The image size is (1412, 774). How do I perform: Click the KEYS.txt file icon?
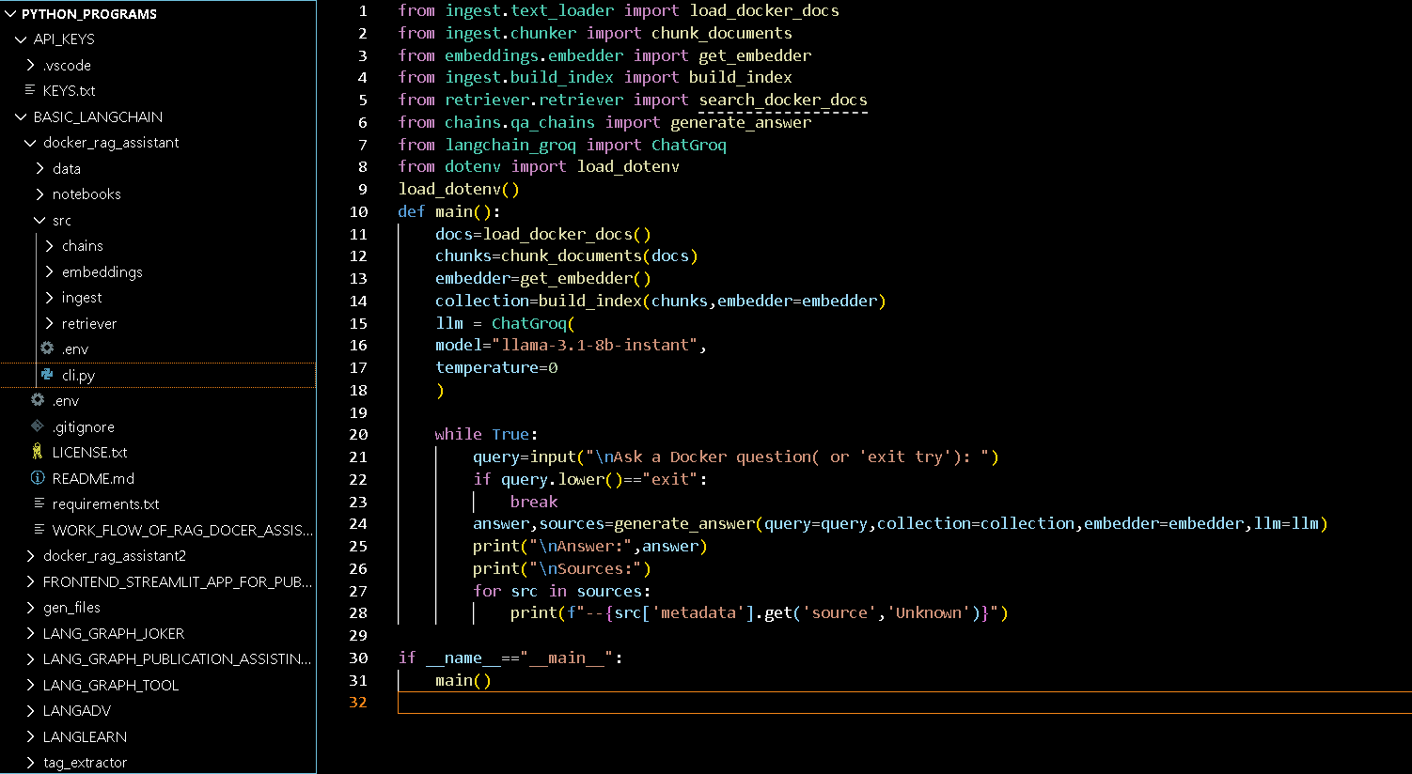(x=32, y=90)
